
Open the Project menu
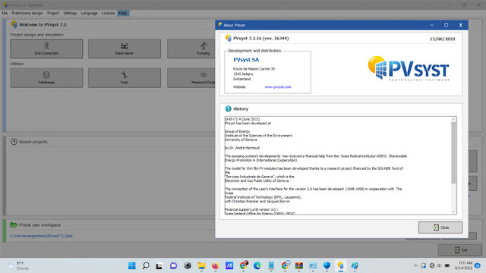coord(53,13)
